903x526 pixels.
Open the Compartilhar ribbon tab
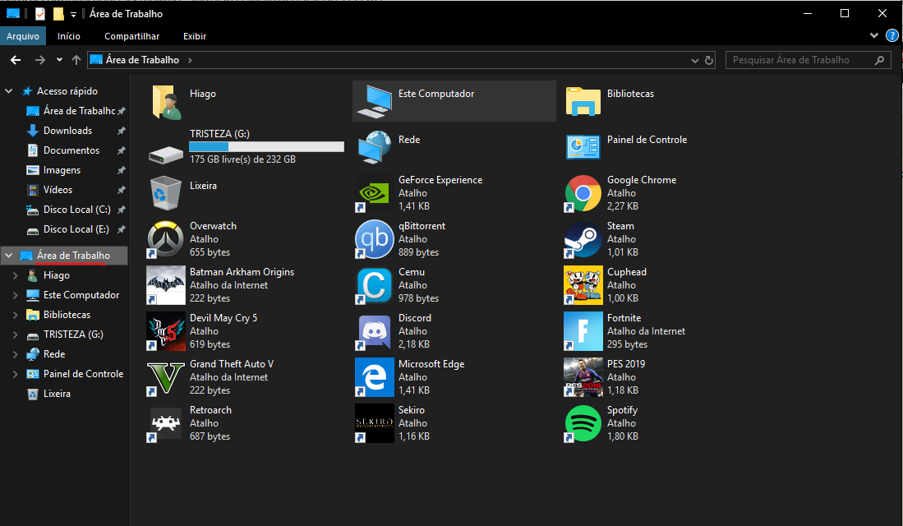tap(132, 35)
